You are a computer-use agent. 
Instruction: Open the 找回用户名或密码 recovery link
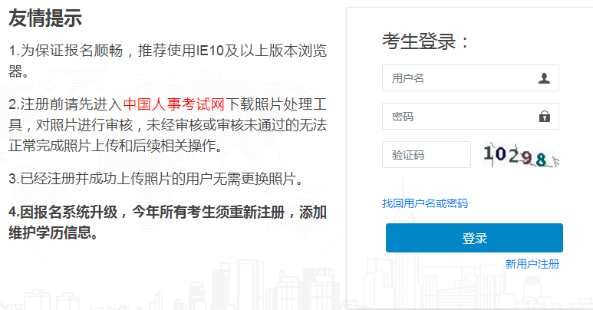point(425,203)
